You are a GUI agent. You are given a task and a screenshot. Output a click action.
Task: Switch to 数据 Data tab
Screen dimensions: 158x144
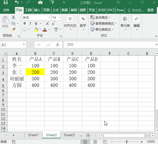pos(65,10)
